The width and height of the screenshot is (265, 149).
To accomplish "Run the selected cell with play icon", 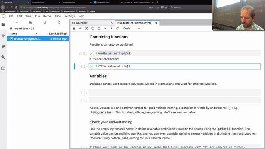I will click(105, 29).
